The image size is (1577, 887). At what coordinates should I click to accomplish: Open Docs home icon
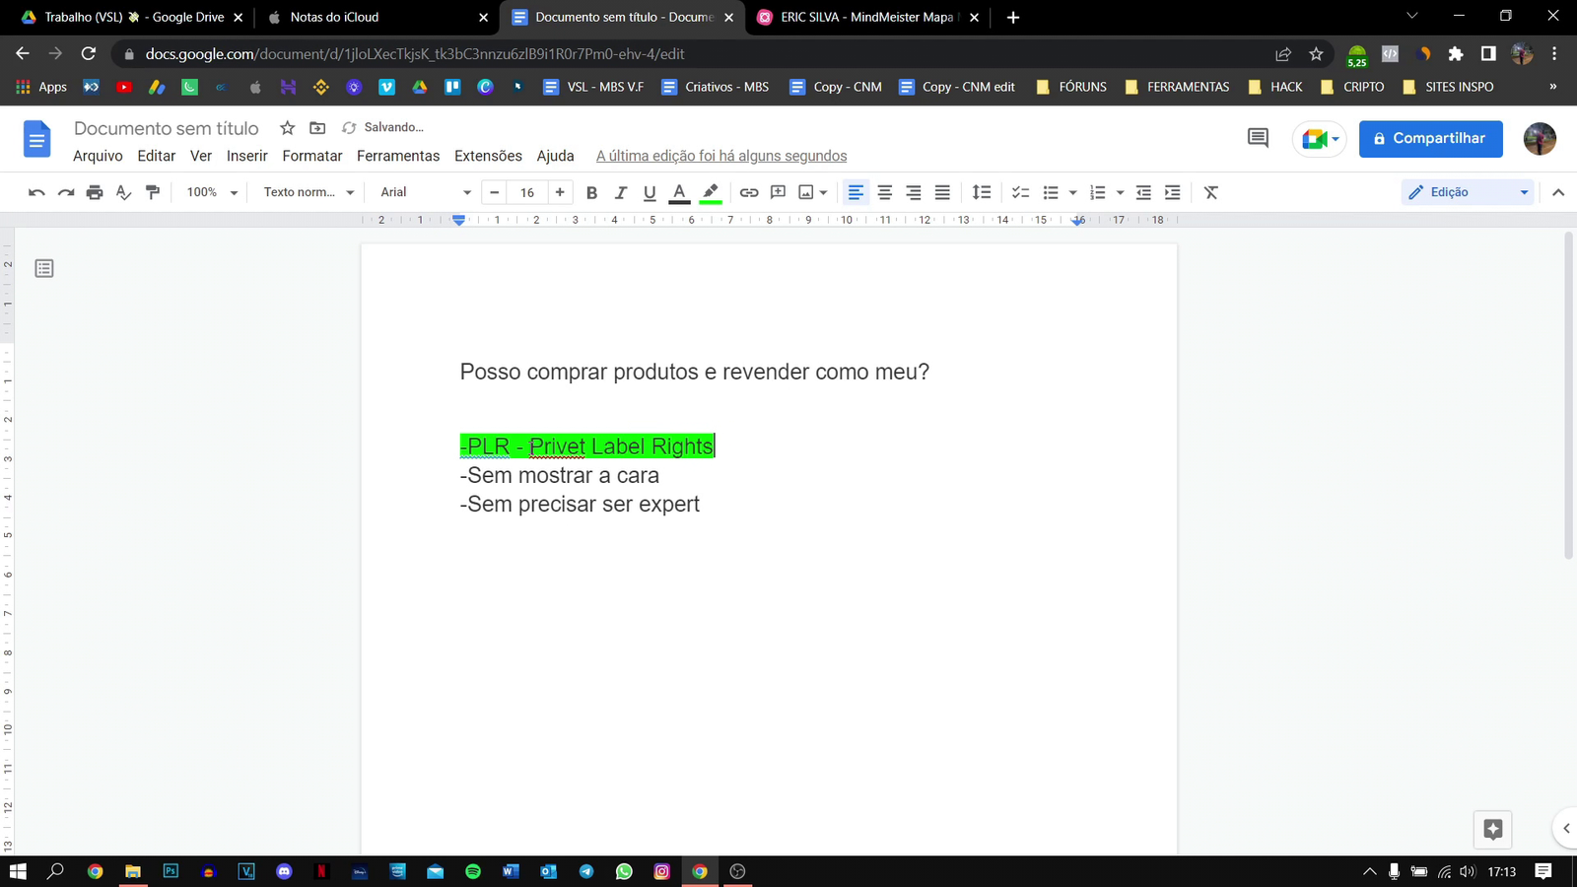tap(36, 139)
